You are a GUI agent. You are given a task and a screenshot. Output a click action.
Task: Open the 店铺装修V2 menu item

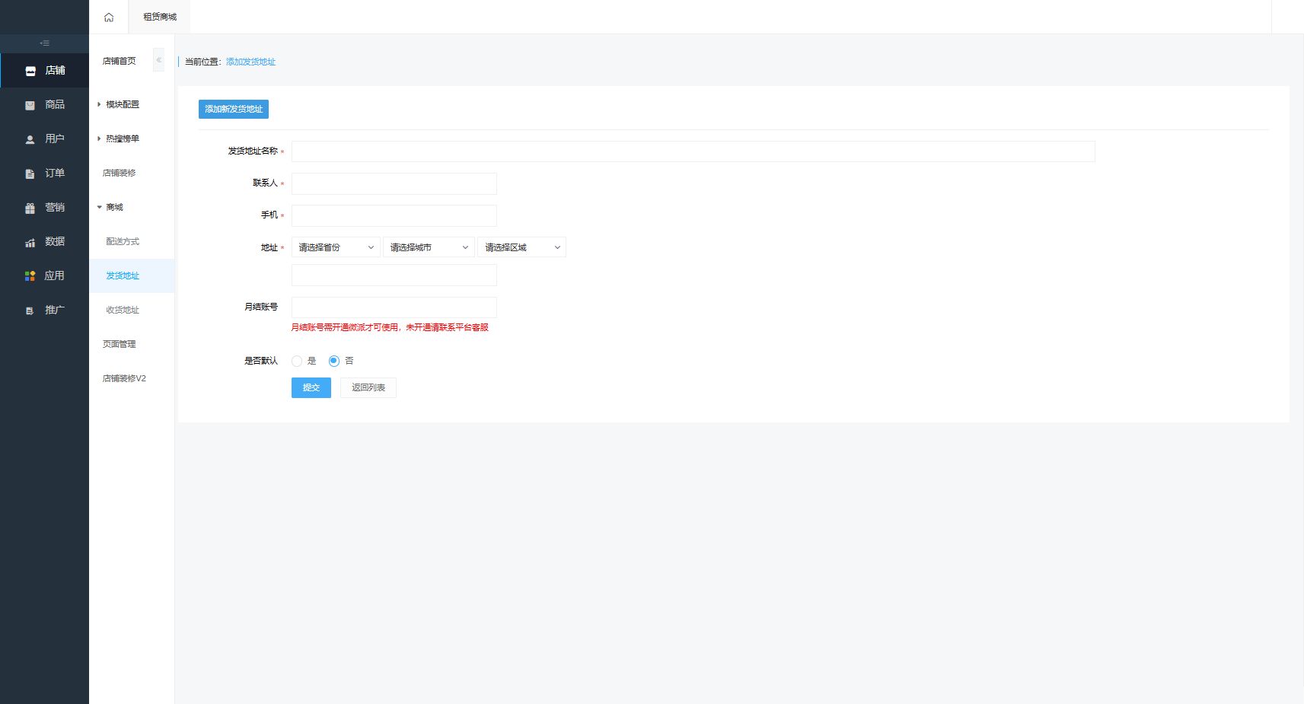point(124,378)
